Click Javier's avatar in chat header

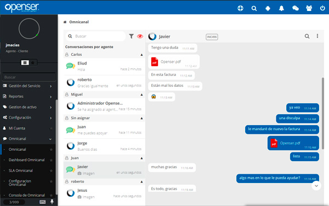(x=152, y=37)
